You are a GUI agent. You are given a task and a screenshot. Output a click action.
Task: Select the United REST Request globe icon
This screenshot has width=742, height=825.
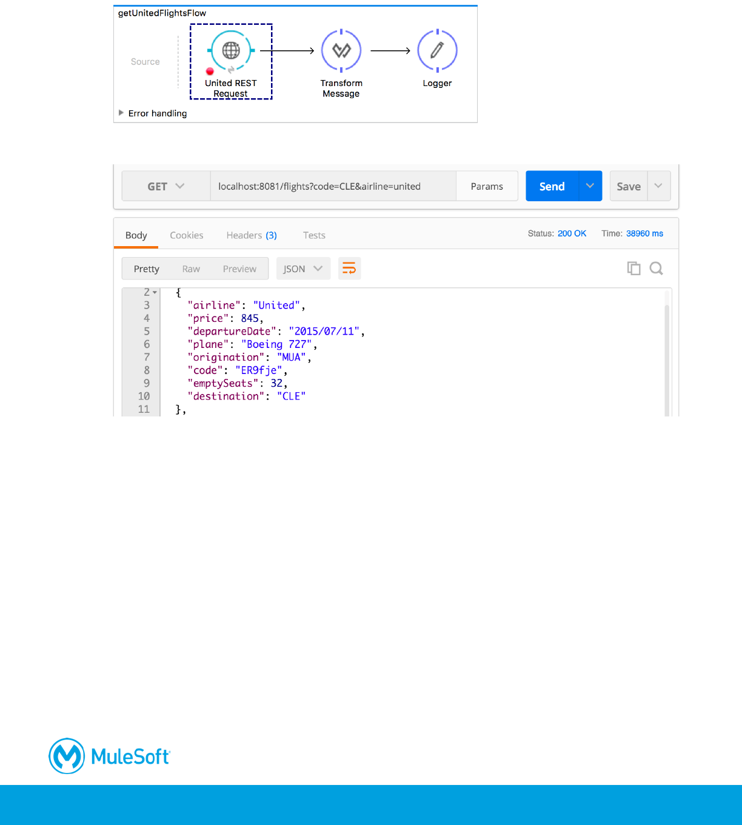click(231, 51)
